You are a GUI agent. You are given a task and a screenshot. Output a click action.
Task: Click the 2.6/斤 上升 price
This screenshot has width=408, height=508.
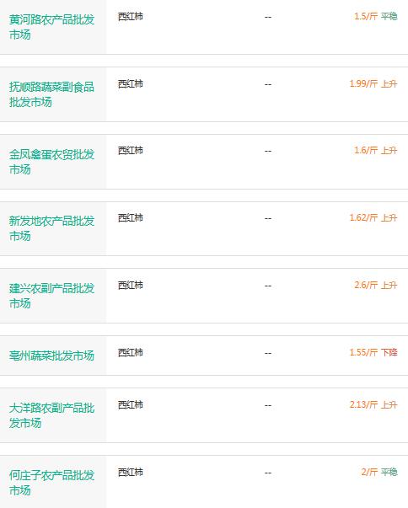(x=376, y=285)
